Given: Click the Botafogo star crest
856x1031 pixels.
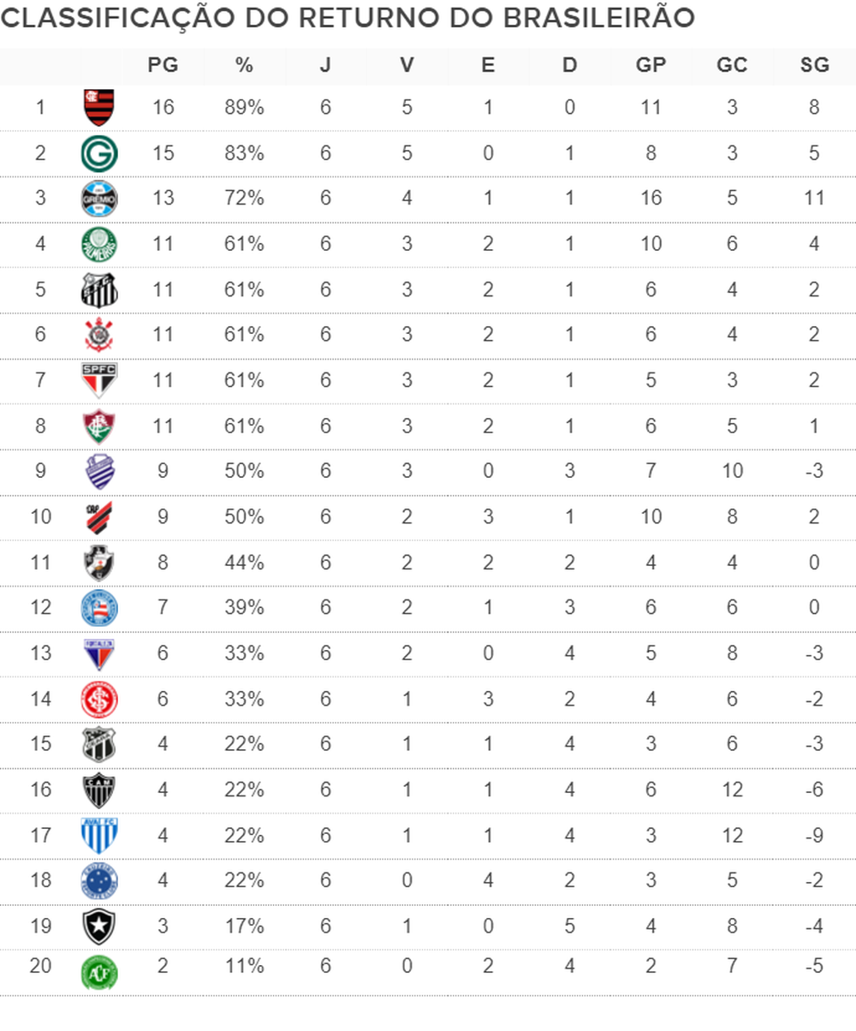Looking at the screenshot, I should point(99,926).
